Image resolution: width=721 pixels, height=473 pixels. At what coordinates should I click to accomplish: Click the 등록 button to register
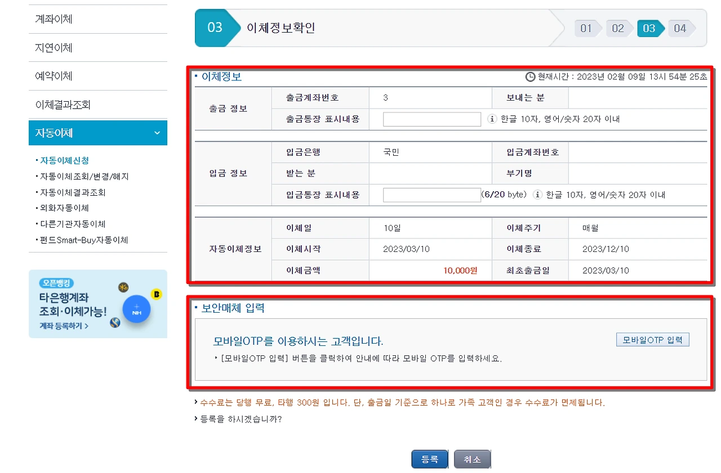429,459
